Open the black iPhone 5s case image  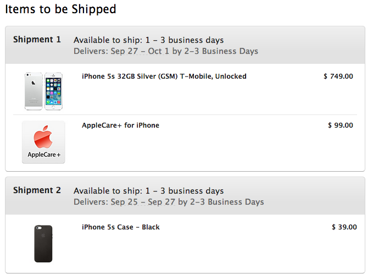pyautogui.click(x=43, y=243)
